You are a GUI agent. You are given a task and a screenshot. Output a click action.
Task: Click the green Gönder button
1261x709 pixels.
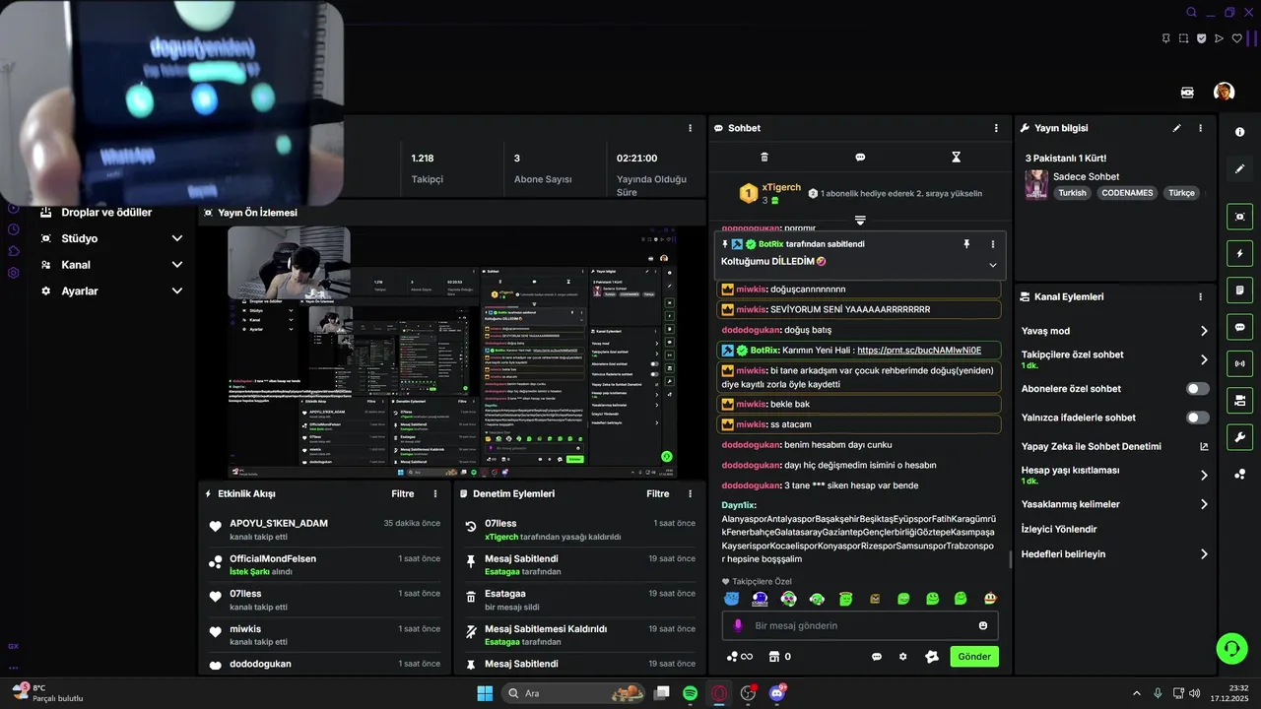coord(974,657)
